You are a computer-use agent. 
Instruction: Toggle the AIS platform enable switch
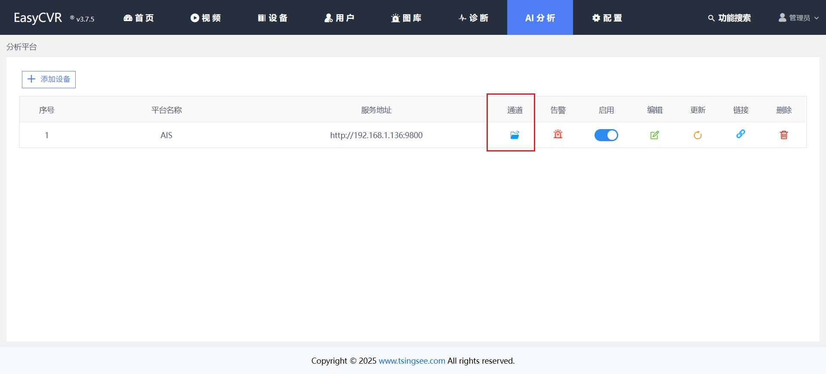tap(606, 135)
